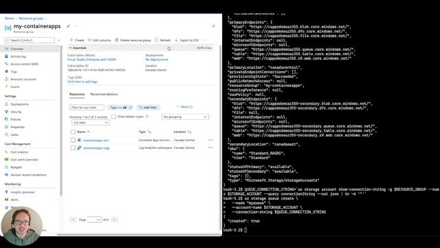Image resolution: width=440 pixels, height=248 pixels.
Task: Open No deployments link
Action: point(157,59)
